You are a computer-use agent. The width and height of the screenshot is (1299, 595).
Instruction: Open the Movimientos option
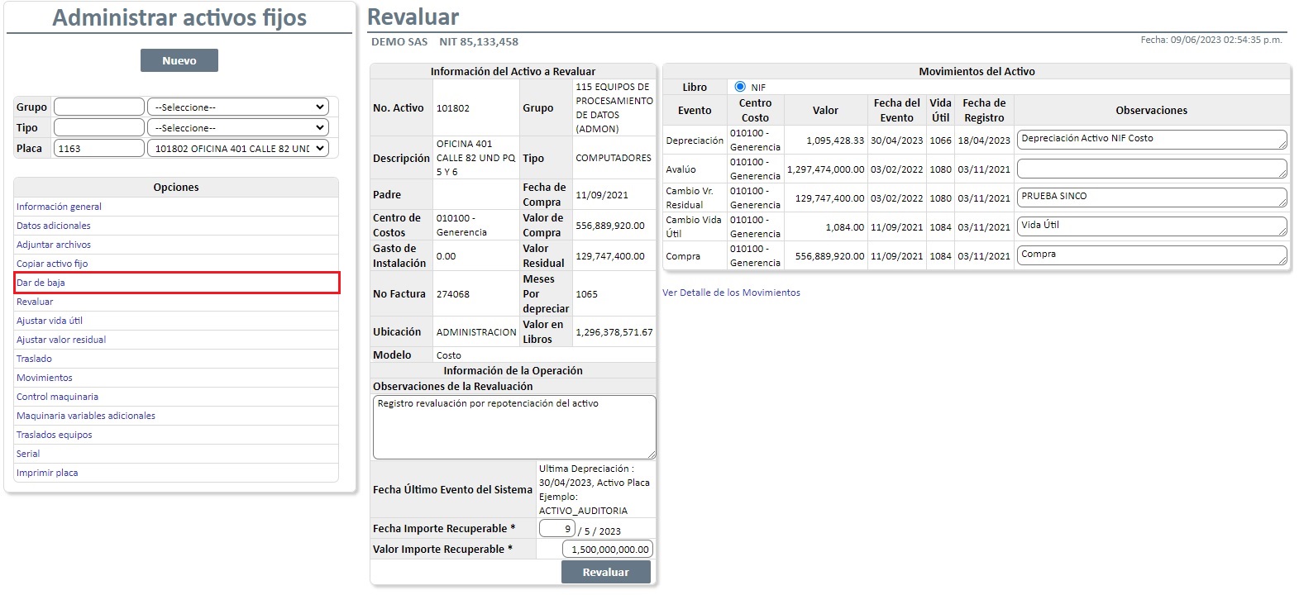(45, 378)
